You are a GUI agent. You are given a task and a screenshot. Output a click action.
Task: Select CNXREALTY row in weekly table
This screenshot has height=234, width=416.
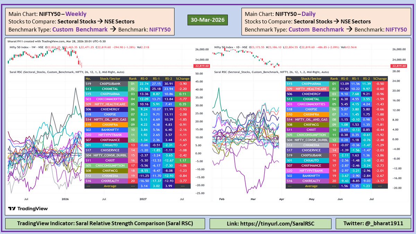pyautogui.click(x=138, y=181)
